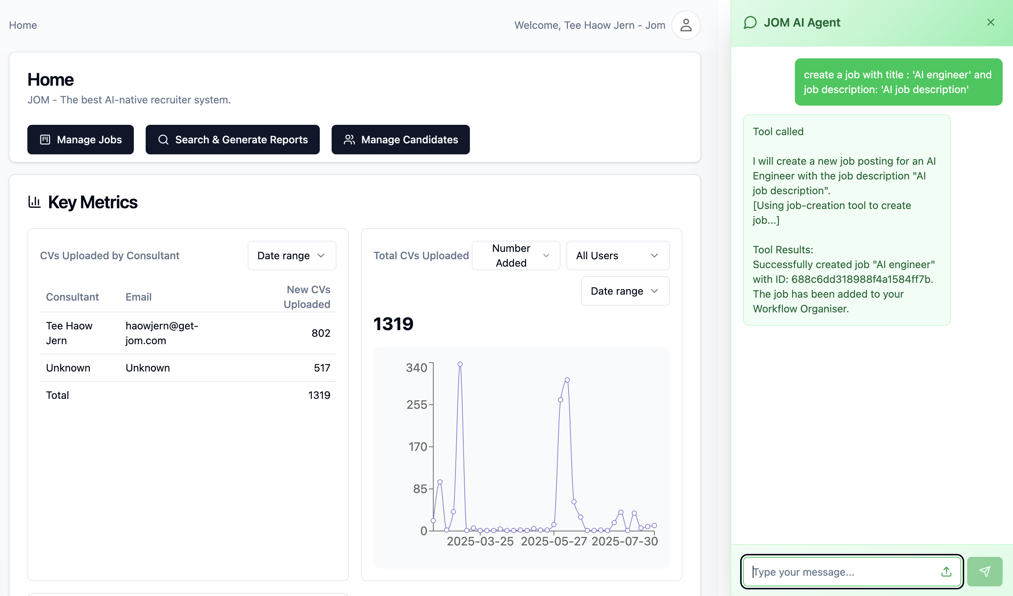This screenshot has height=596, width=1013.
Task: Open Manage Candidates page
Action: tap(400, 139)
